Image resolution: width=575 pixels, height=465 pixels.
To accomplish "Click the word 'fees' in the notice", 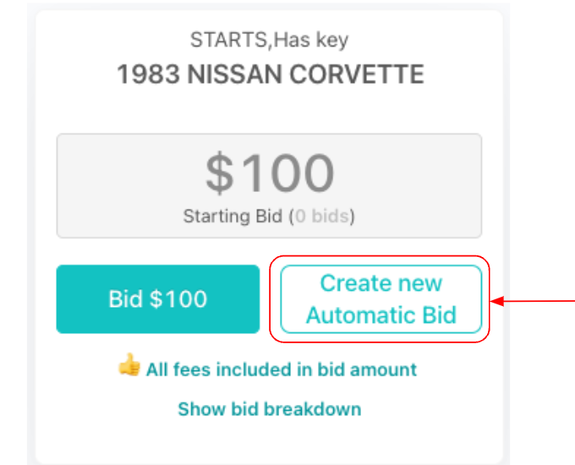I will (x=185, y=369).
